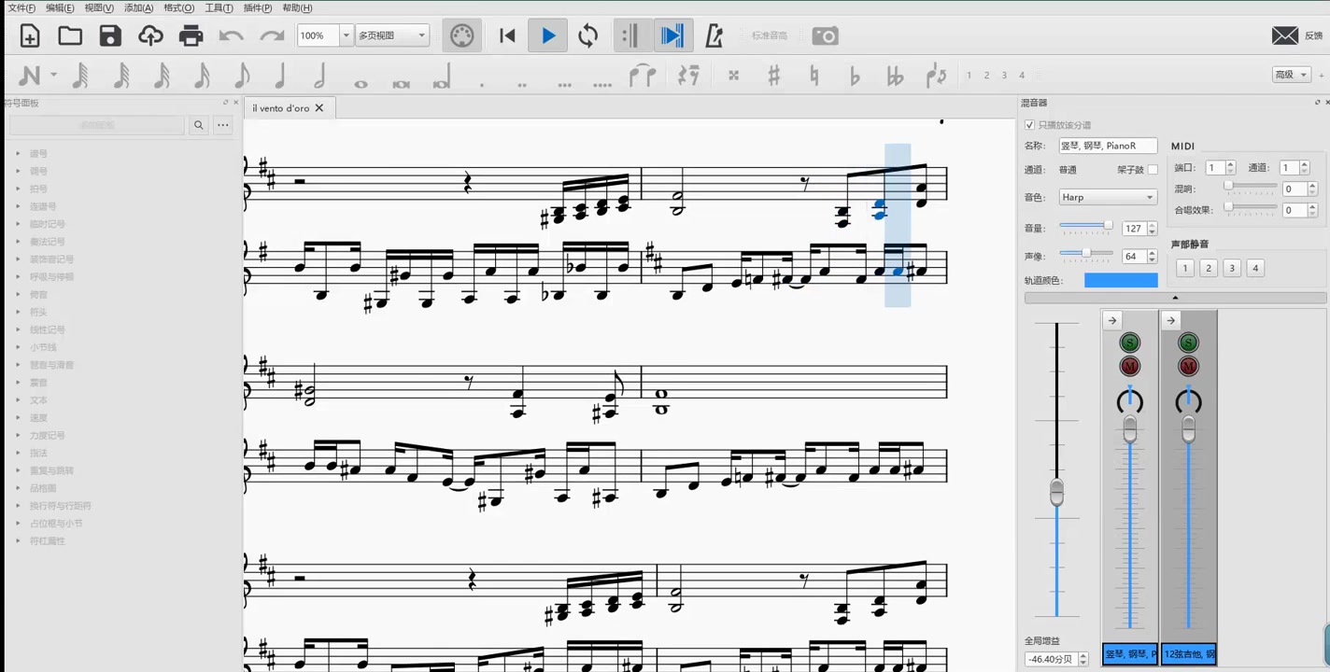Start score playback
Screen dimensions: 1330x672
coord(548,36)
